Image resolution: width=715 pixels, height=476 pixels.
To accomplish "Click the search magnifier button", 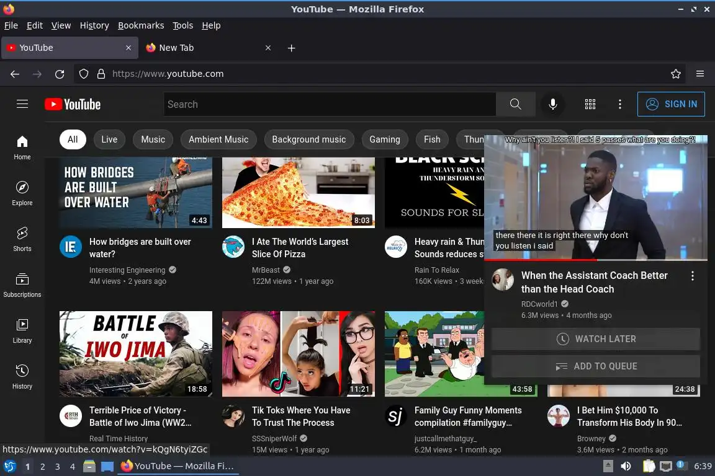I will (x=515, y=104).
